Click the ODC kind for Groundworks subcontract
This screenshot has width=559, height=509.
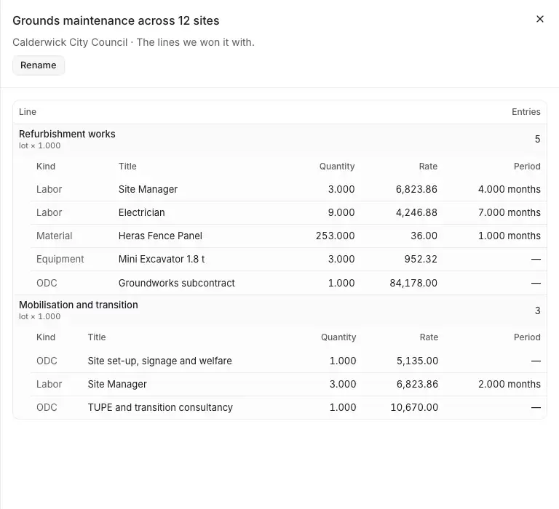pos(47,283)
